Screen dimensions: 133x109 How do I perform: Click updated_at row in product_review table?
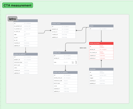(x=63, y=37)
